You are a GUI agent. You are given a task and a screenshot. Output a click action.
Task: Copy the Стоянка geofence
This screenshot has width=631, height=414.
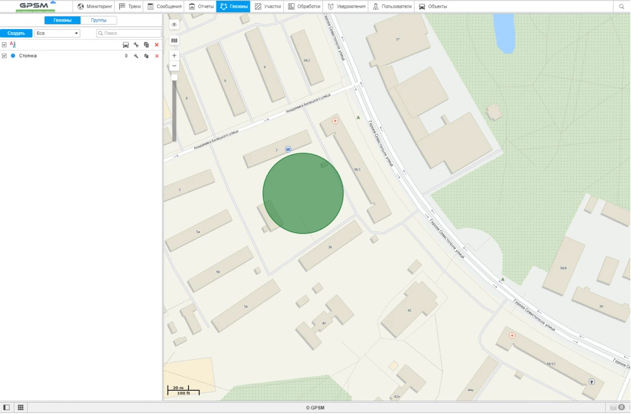146,56
